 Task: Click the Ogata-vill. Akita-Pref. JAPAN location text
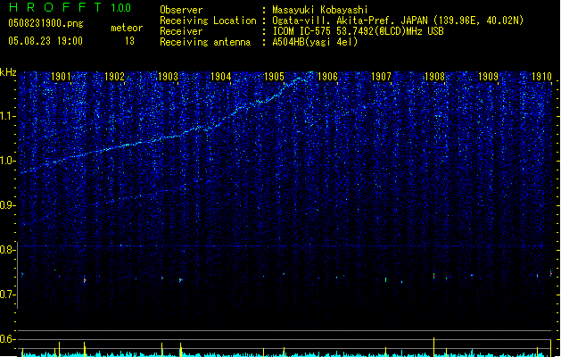click(x=398, y=21)
